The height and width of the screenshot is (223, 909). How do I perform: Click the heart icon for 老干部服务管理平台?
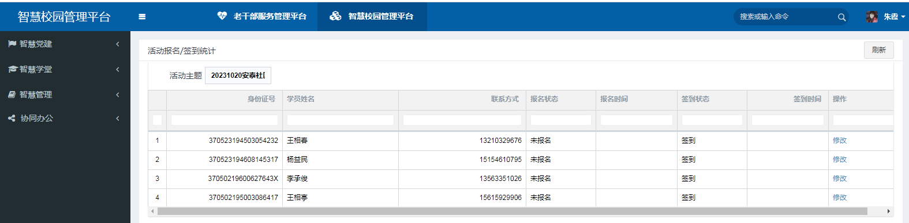click(x=222, y=16)
